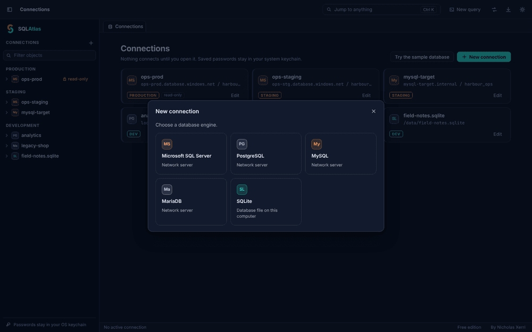532x332 pixels.
Task: Switch to the Connections tab
Action: (125, 27)
